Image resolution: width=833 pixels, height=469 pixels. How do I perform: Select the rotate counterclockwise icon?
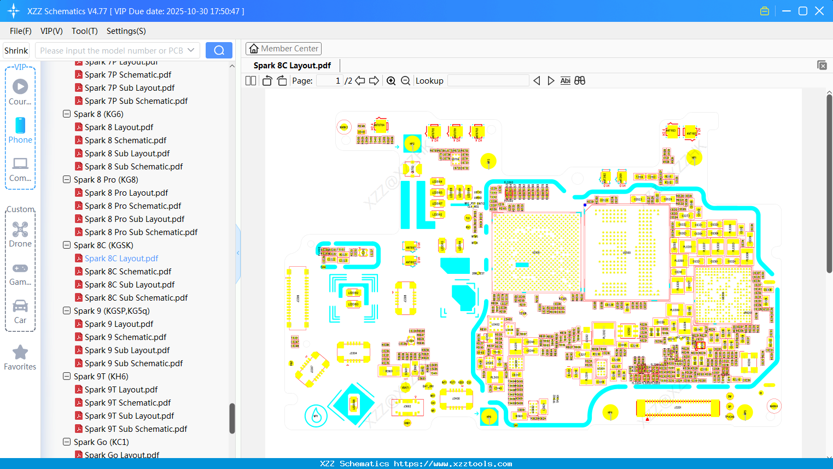266,80
